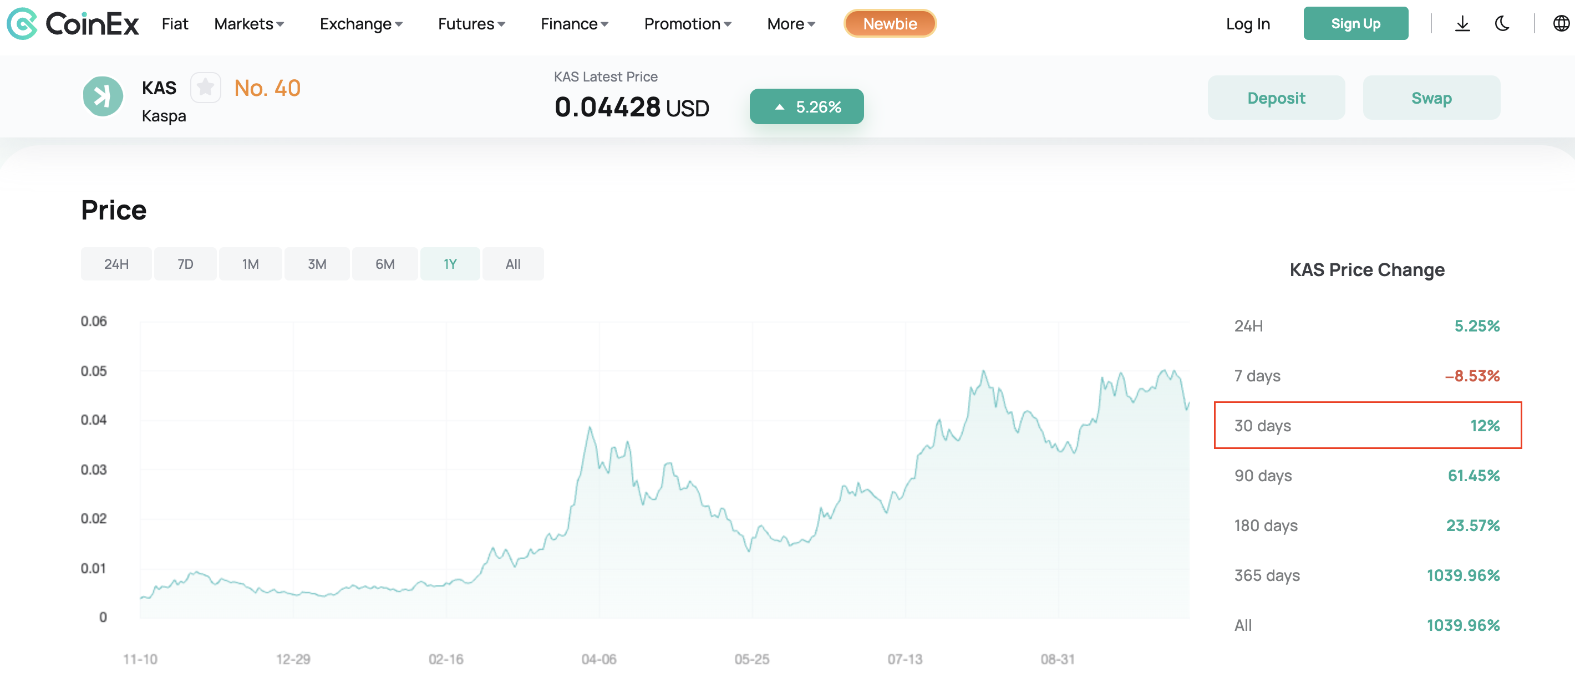1575x694 pixels.
Task: Select the All chart range tab
Action: [x=512, y=264]
